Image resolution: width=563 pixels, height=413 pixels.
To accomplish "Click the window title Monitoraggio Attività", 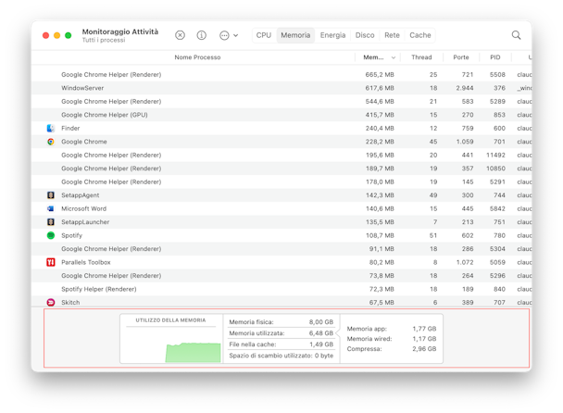I will click(x=120, y=31).
